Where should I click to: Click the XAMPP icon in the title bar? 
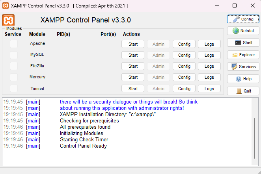tap(6, 6)
